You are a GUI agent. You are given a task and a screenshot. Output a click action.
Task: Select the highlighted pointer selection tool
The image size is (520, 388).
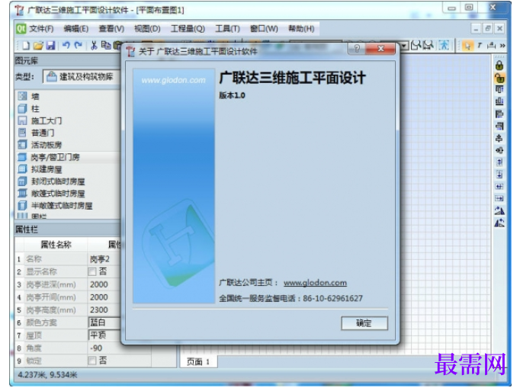pos(467,46)
